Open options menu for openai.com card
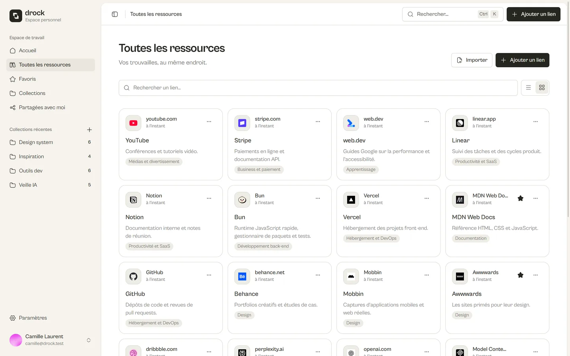The width and height of the screenshot is (570, 356). point(427,352)
